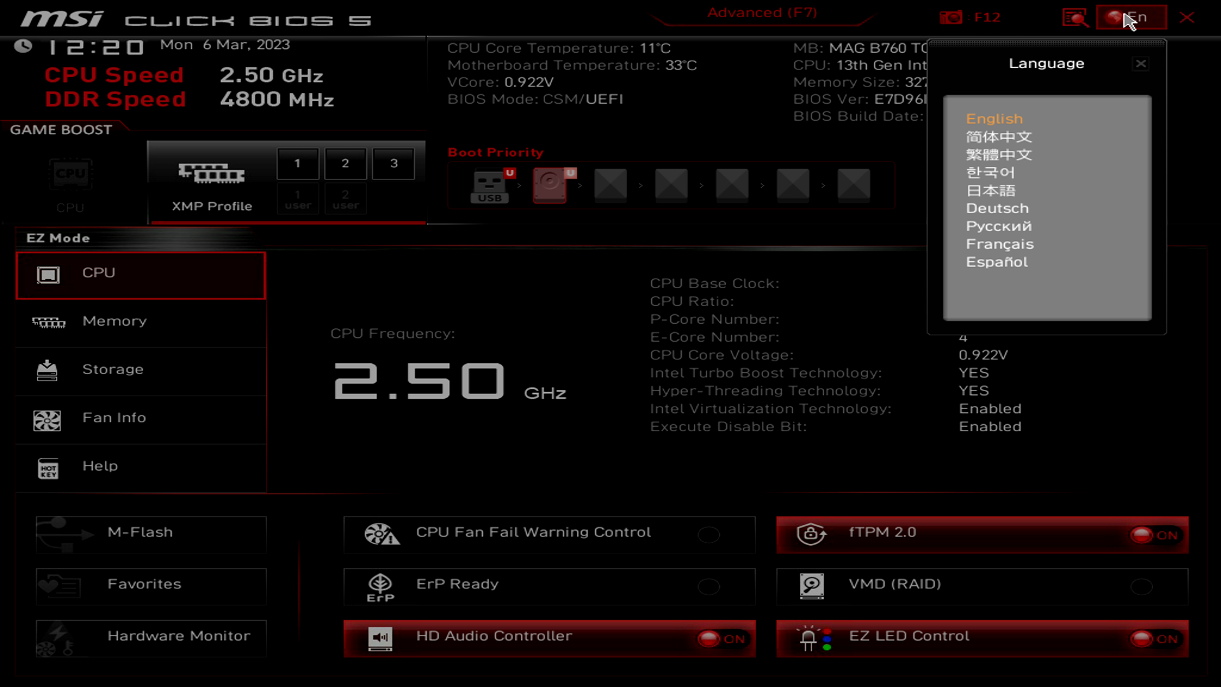The width and height of the screenshot is (1221, 687).
Task: Select English from the Language dropdown
Action: tap(994, 118)
